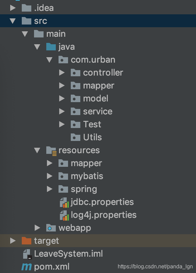Expand the service package arrow
Viewport: 196px width, 273px height.
(62, 111)
